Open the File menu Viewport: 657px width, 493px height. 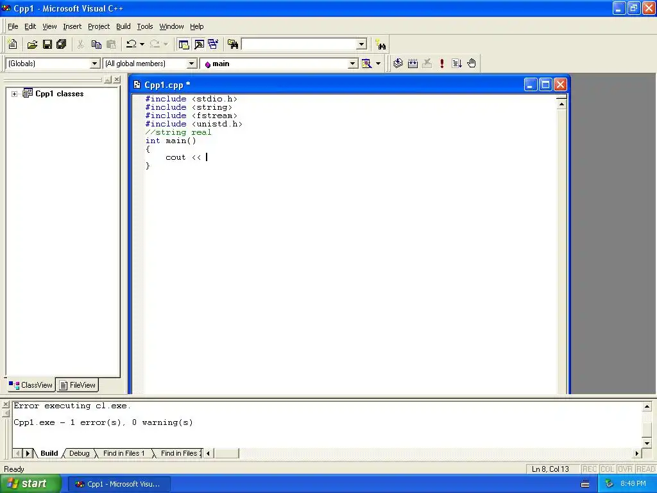13,26
